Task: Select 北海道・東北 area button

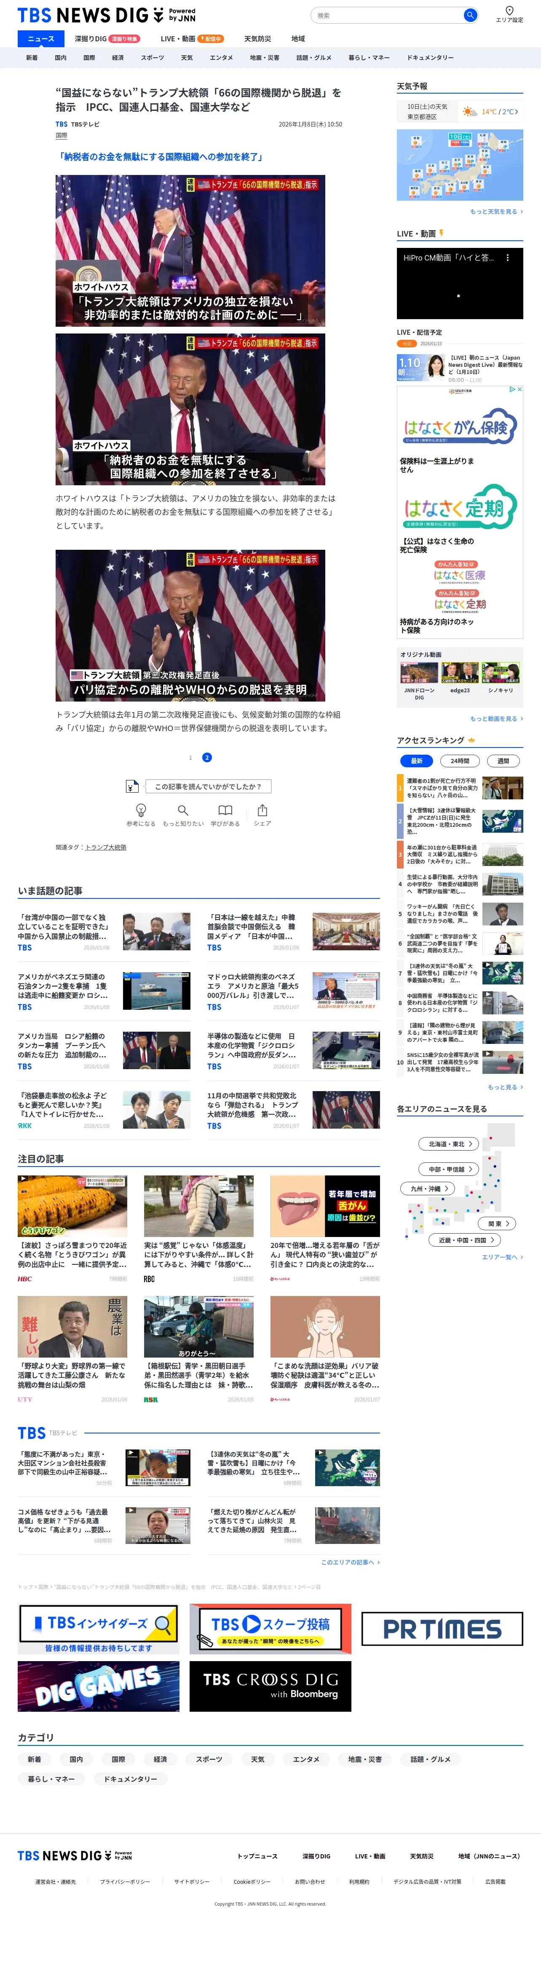Action: click(x=449, y=1144)
